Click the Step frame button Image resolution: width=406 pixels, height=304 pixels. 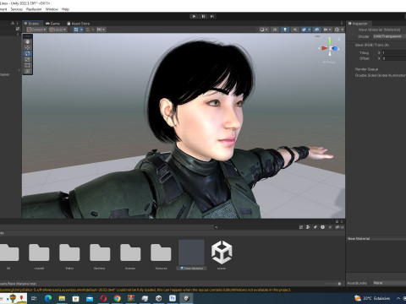pyautogui.click(x=212, y=16)
